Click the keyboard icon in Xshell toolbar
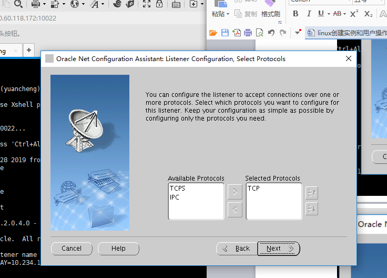 pyautogui.click(x=176, y=4)
